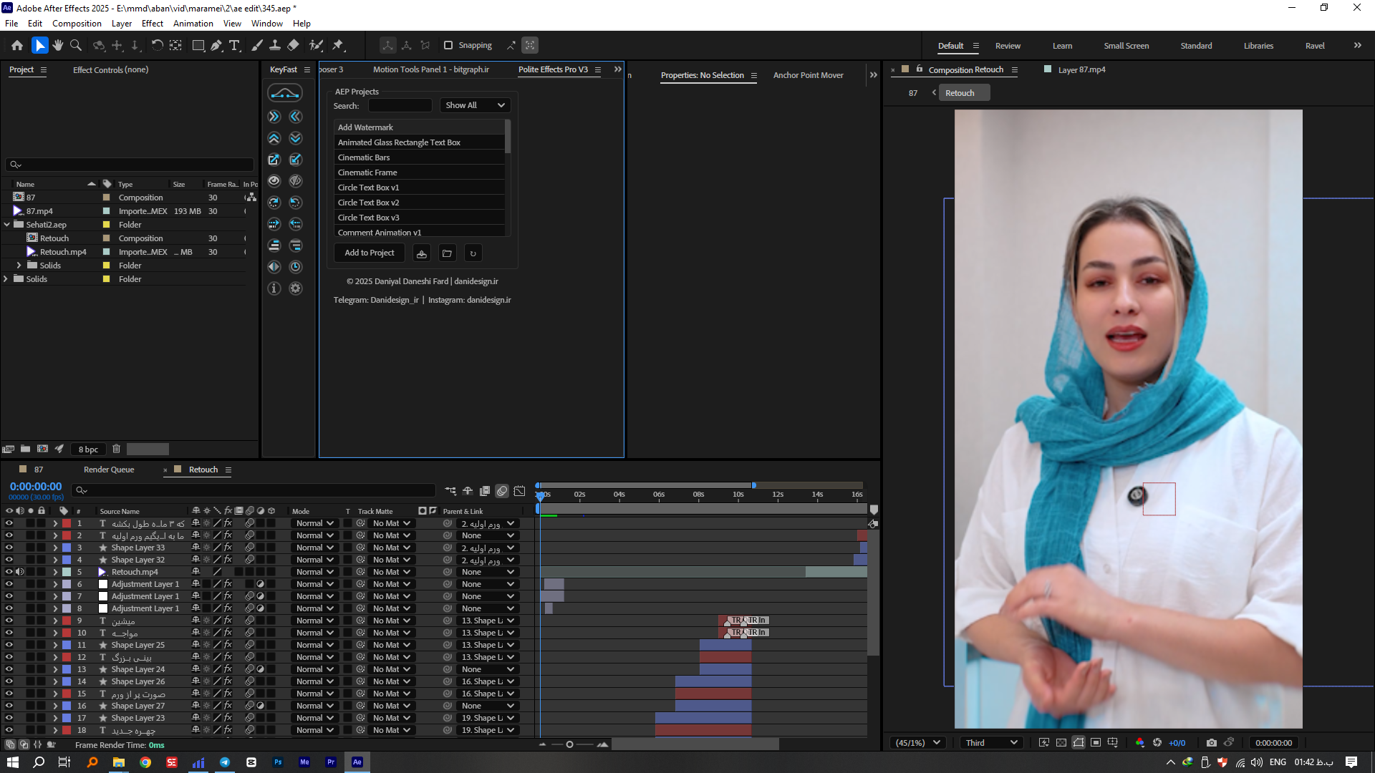Toggle visibility of Shape Layer 26
Image resolution: width=1375 pixels, height=773 pixels.
(x=9, y=681)
